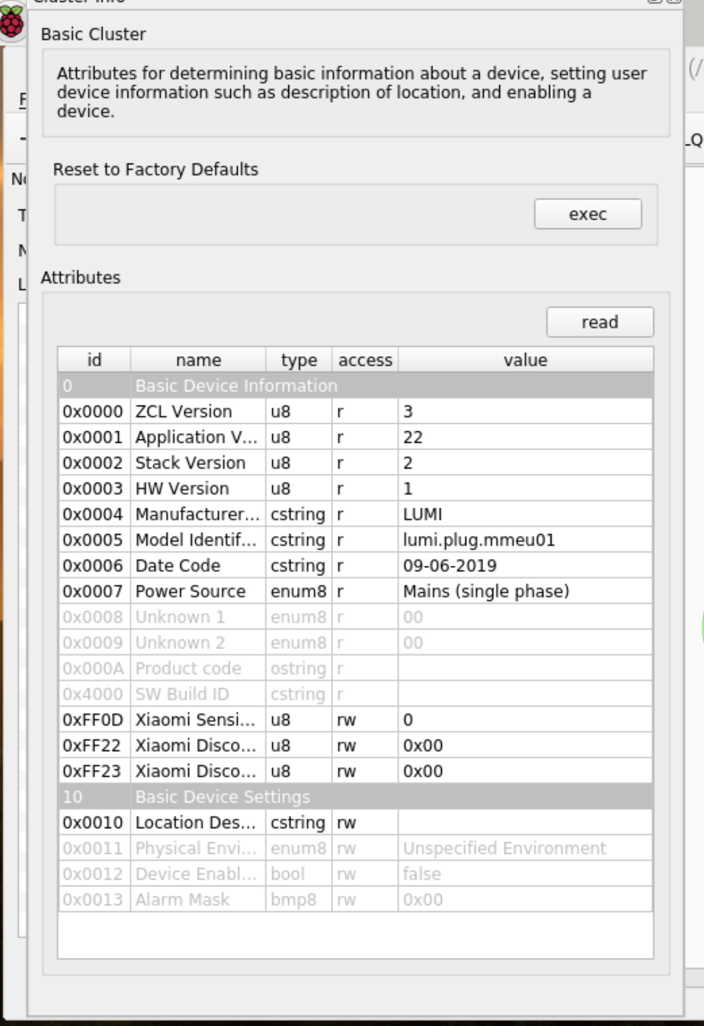Viewport: 704px width, 1026px height.
Task: Click the value column header
Action: point(526,360)
